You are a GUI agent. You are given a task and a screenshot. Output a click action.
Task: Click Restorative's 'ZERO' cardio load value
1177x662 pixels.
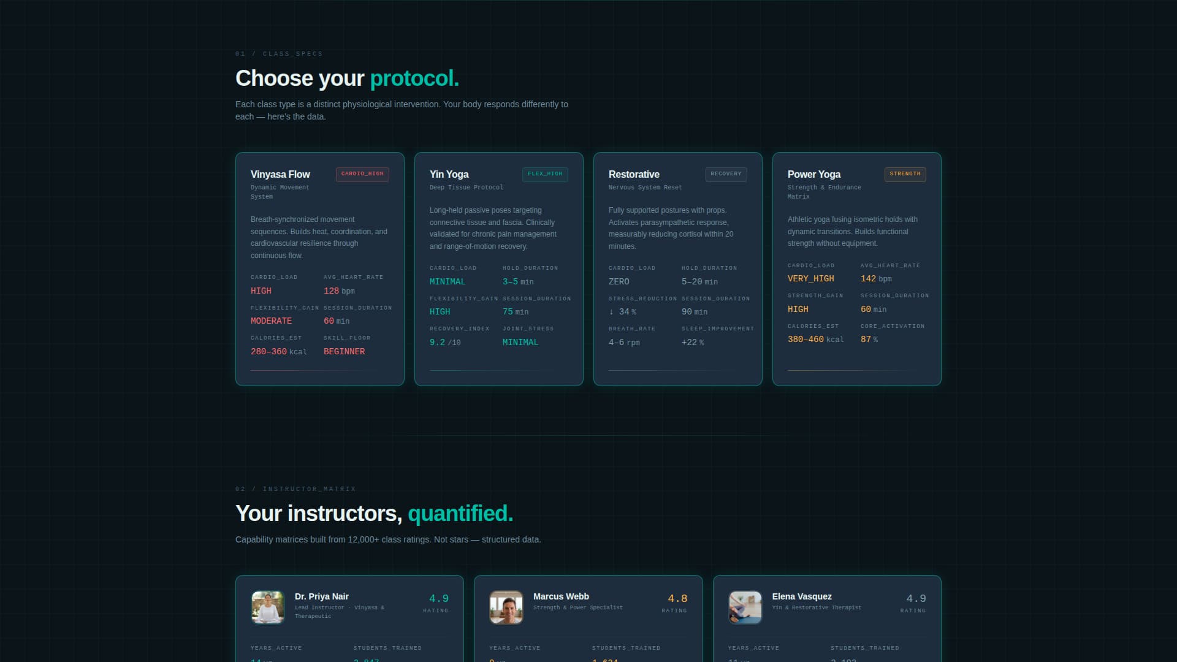[619, 282]
